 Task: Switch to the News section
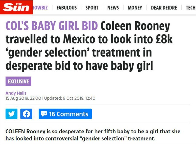click(x=113, y=8)
